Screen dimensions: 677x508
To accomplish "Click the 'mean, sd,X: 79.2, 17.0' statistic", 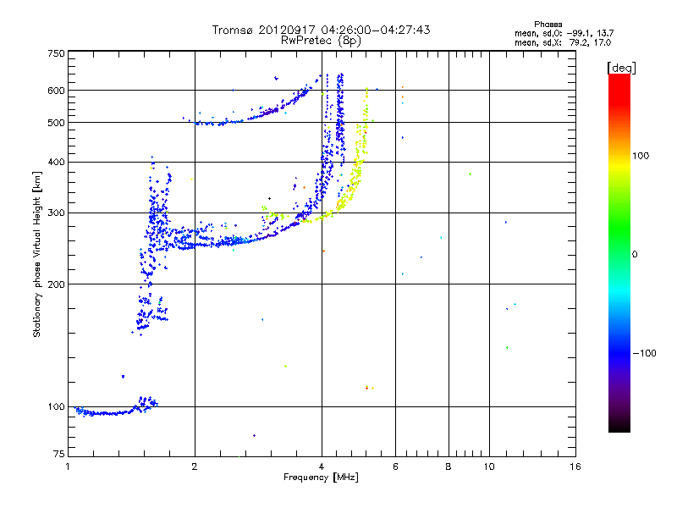I will coord(563,42).
